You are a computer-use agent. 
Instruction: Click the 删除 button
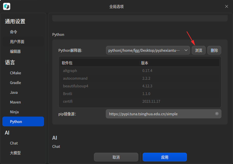point(214,50)
